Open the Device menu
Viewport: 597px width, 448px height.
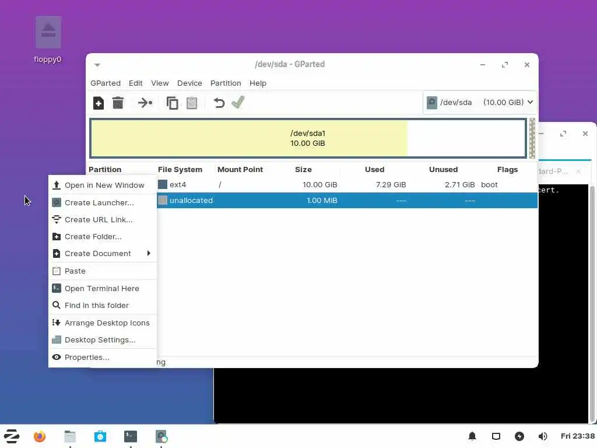pos(189,83)
